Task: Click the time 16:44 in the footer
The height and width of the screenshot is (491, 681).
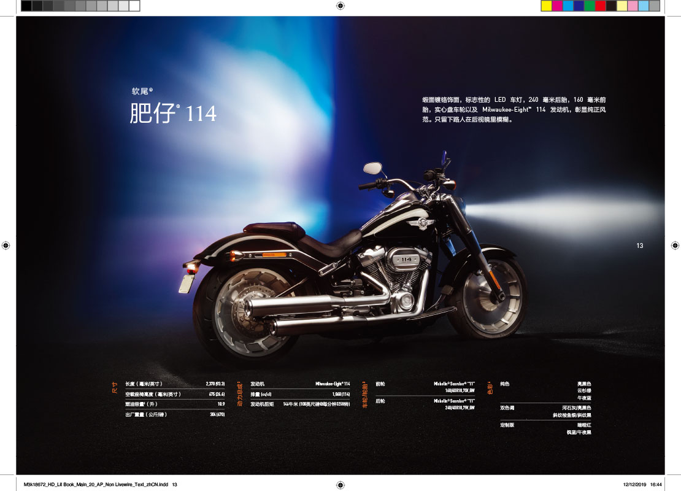Action: 656,484
